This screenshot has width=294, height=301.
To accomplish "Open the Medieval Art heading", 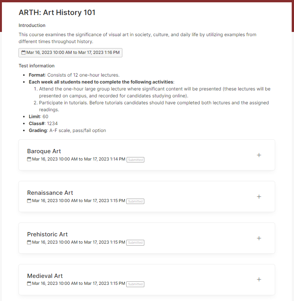I will point(45,276).
